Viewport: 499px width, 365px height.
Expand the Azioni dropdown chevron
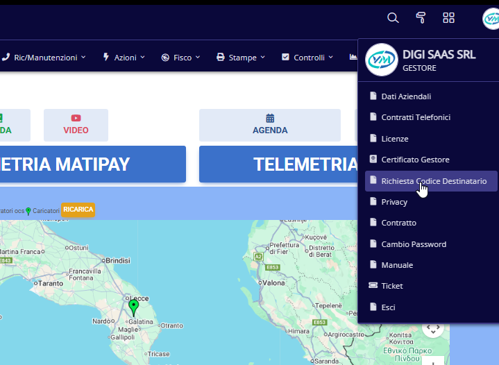coord(142,58)
